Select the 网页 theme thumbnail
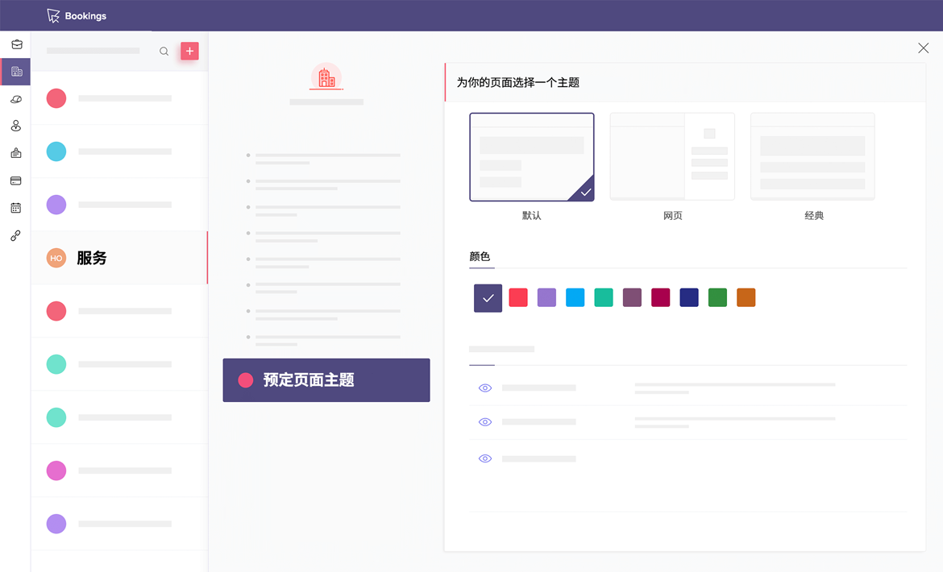 [x=672, y=156]
